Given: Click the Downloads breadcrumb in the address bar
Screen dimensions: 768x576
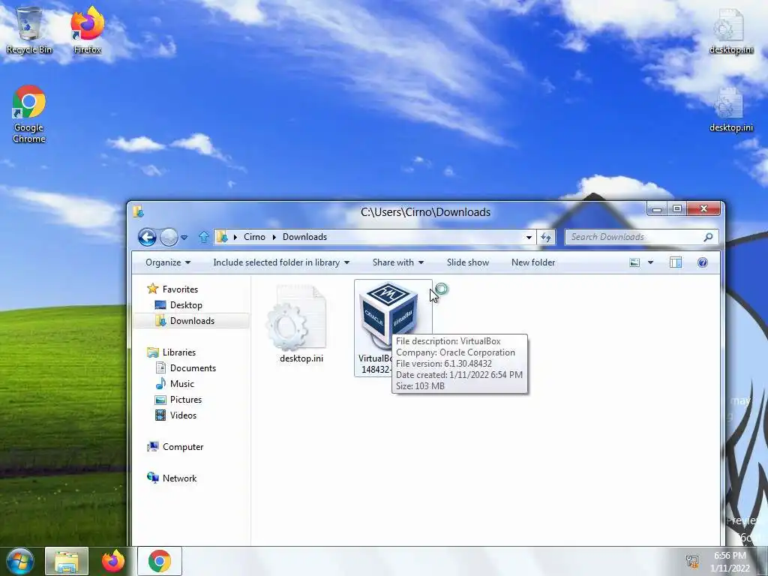Looking at the screenshot, I should pyautogui.click(x=304, y=237).
